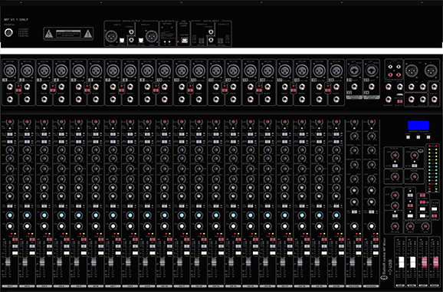Click the headphone output jack
The width and height of the screenshot is (443, 292).
pyautogui.click(x=389, y=99)
